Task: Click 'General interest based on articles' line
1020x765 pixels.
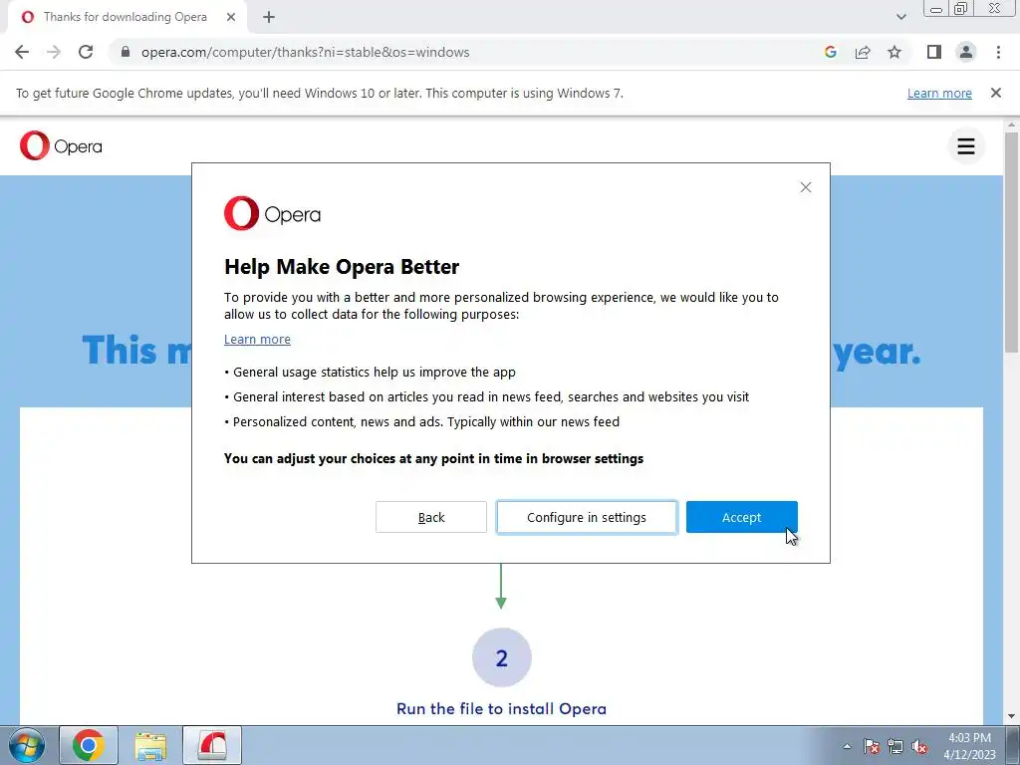Action: pyautogui.click(x=486, y=396)
